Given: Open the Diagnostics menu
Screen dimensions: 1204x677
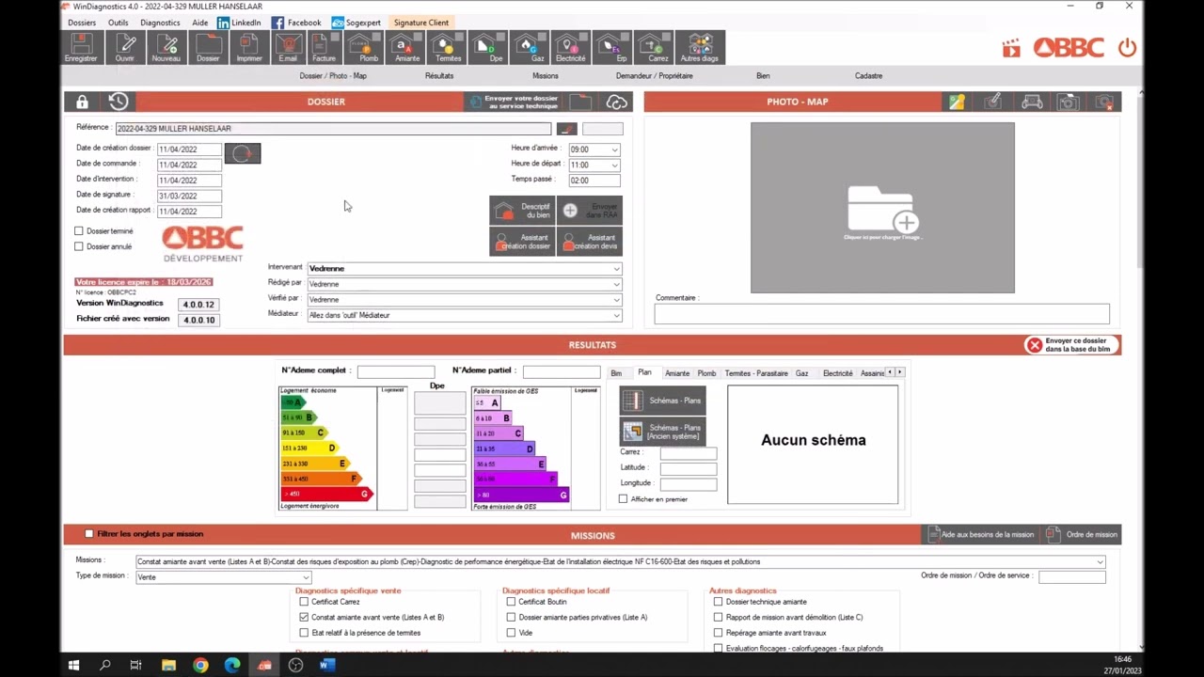Looking at the screenshot, I should pos(160,22).
